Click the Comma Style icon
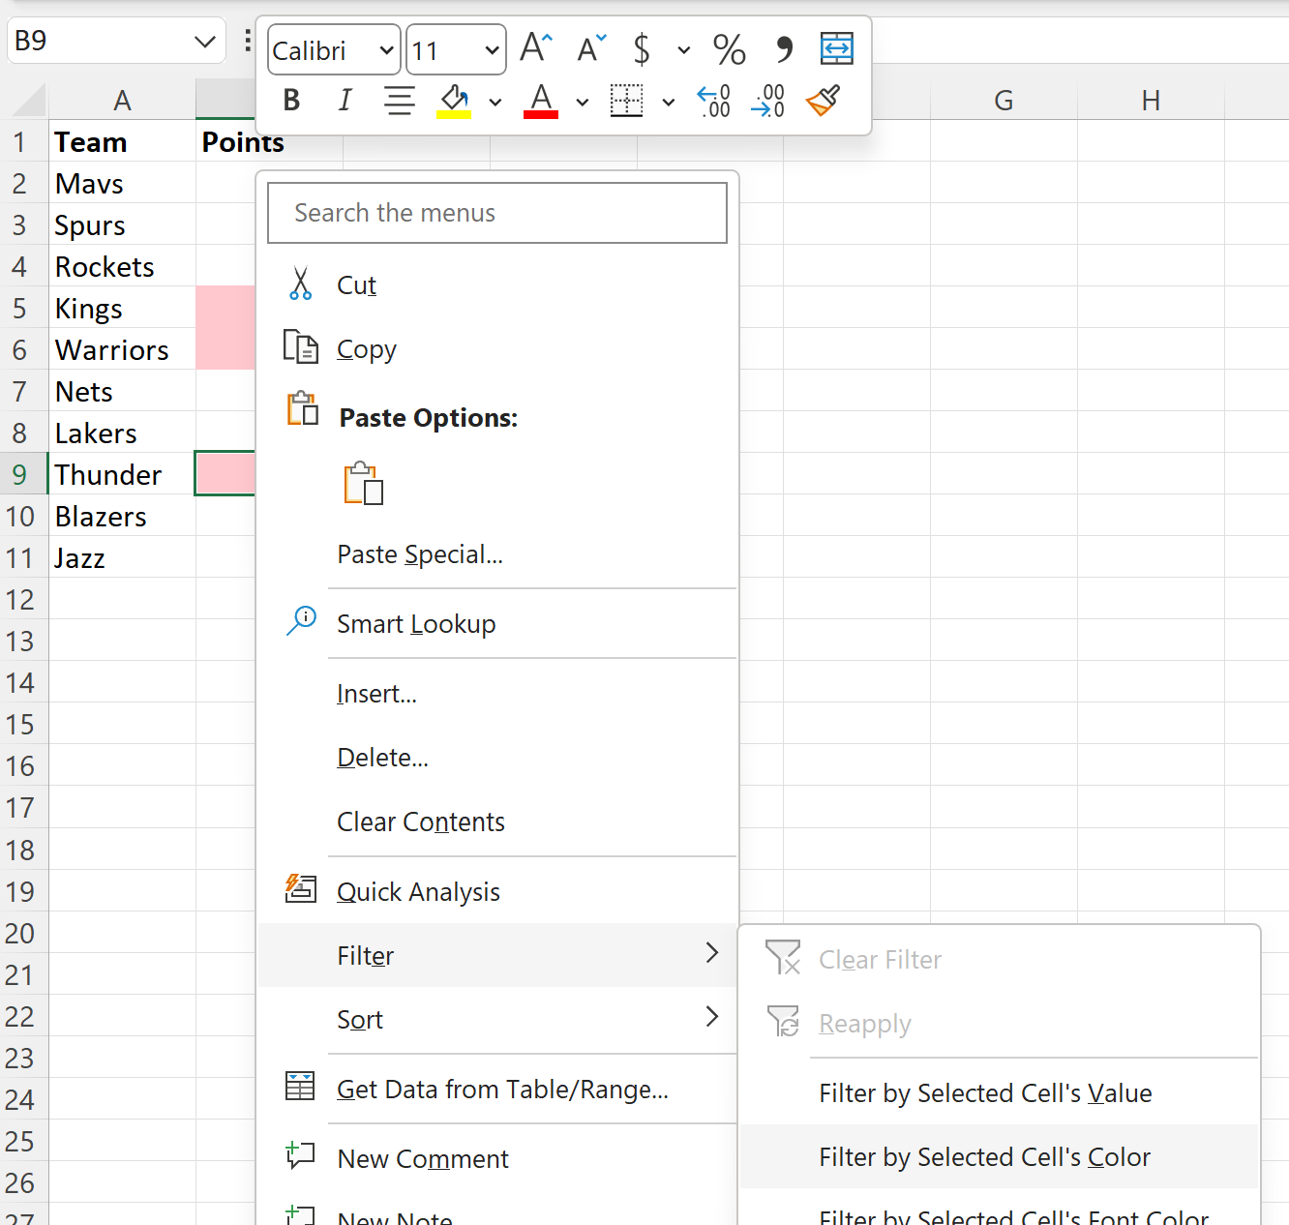This screenshot has height=1225, width=1289. coord(783,48)
